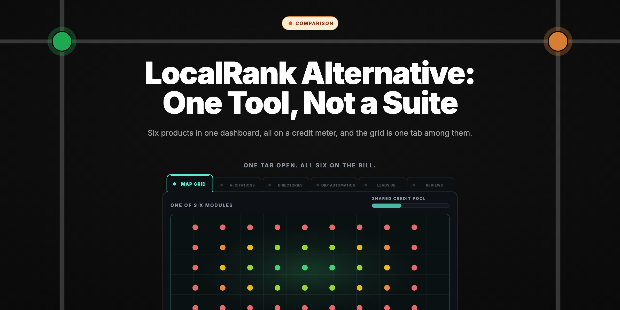Select the MAP GRID tab

tap(190, 183)
